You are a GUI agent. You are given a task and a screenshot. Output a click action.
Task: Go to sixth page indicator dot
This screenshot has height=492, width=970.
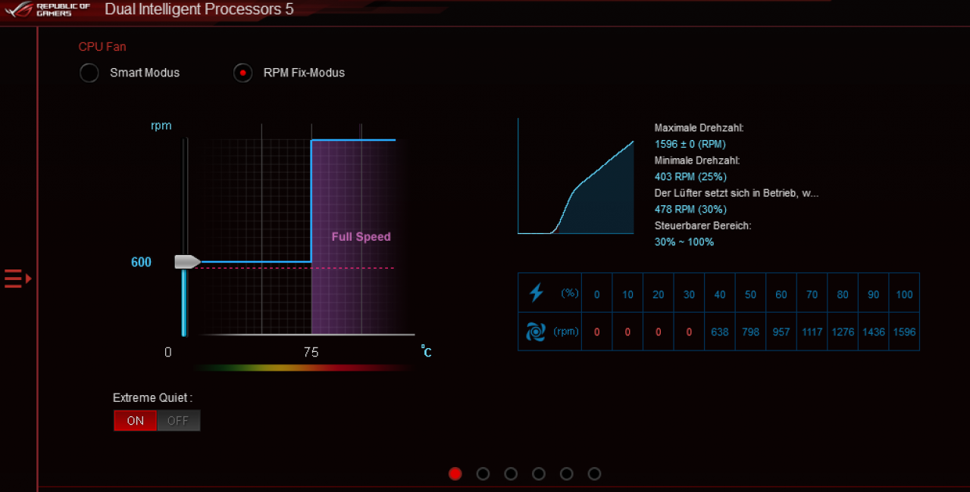click(x=594, y=474)
